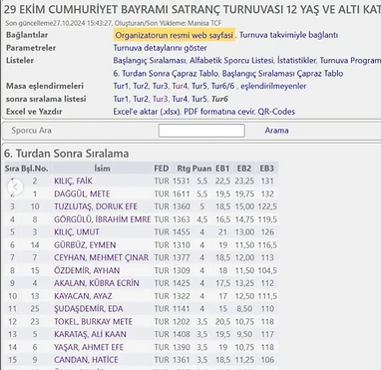Focus the Sporcu Ara search field

click(x=201, y=131)
